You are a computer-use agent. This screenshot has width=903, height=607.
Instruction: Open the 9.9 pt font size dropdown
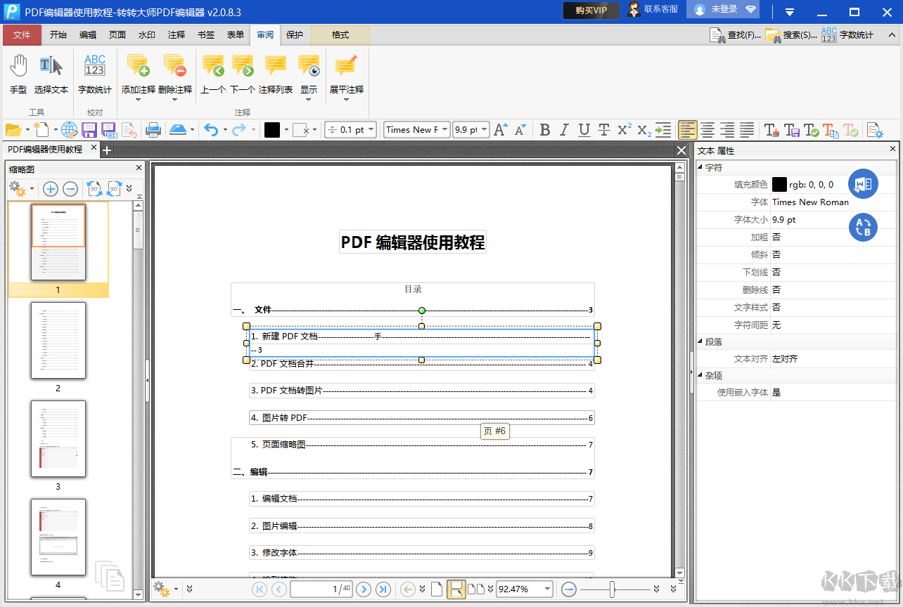(484, 130)
